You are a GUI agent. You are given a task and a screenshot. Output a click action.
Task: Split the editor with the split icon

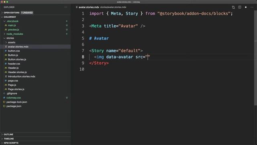pyautogui.click(x=240, y=7)
